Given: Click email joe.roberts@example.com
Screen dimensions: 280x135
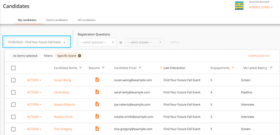Looking at the screenshot, I should 132,104.
